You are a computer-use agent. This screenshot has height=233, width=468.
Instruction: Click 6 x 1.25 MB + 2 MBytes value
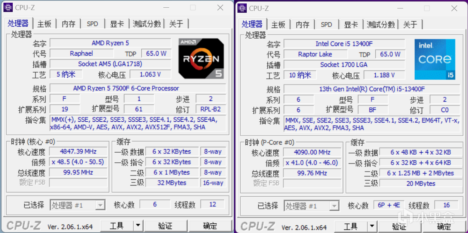[421, 173]
